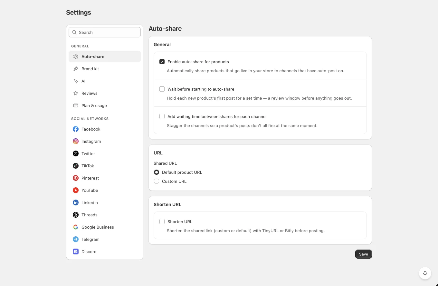Click the SOCIAL NETWORKS section header
438x286 pixels.
[90, 119]
